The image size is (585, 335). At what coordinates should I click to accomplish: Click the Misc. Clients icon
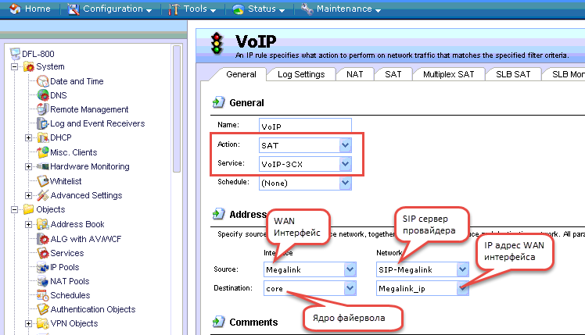pyautogui.click(x=43, y=152)
